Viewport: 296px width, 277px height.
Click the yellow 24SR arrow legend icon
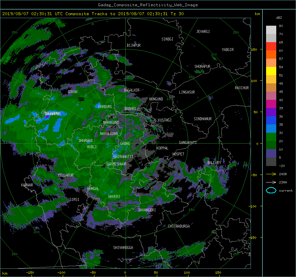271,174
